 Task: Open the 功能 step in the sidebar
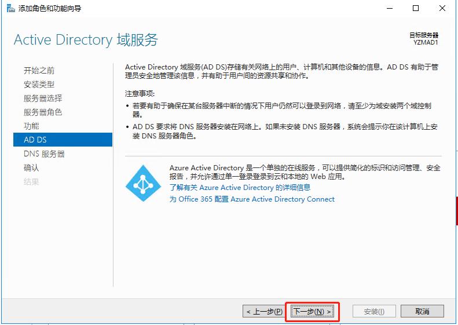[x=31, y=126]
